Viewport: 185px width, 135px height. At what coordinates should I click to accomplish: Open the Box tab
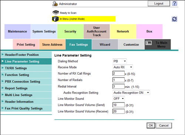[x=149, y=31]
